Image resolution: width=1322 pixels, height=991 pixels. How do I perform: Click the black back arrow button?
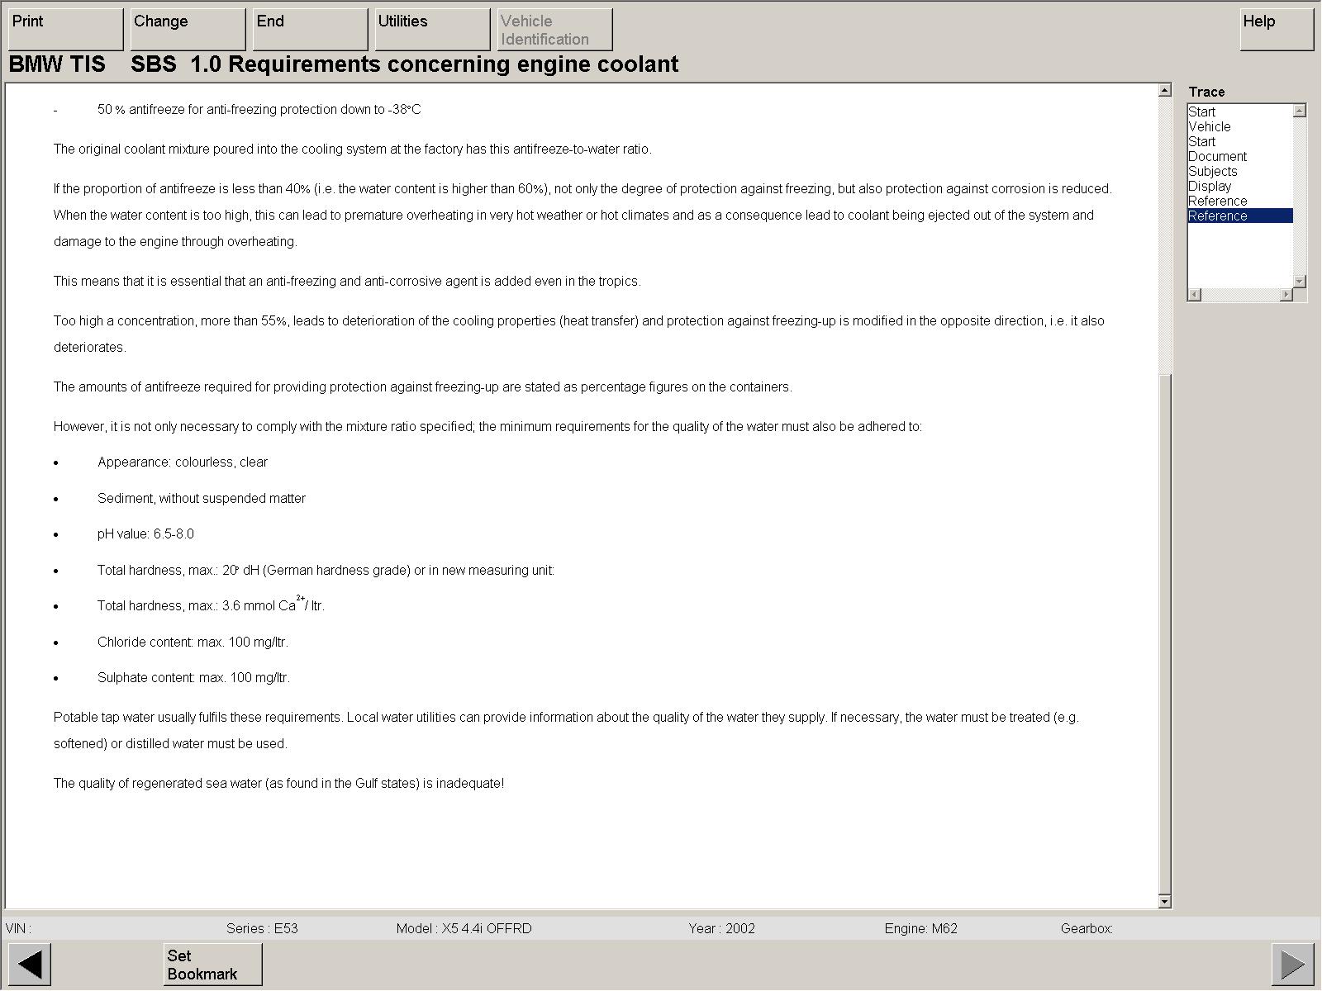coord(30,964)
